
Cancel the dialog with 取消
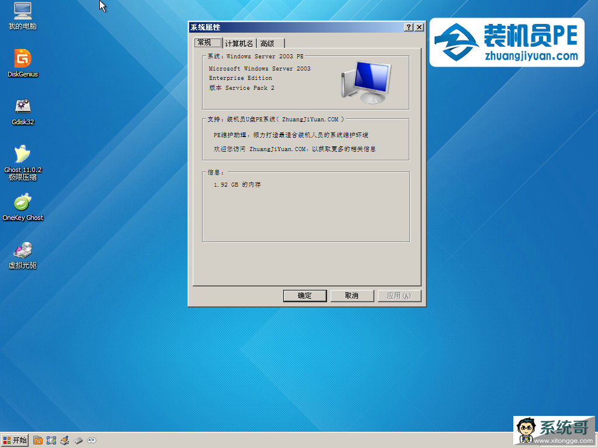point(352,296)
